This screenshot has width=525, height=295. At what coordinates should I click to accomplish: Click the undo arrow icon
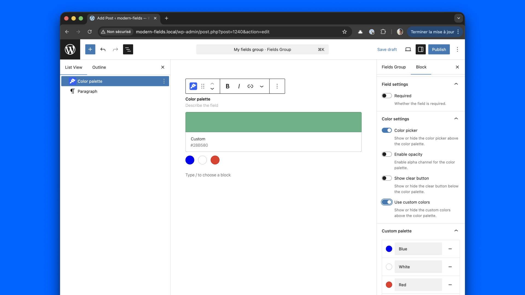coord(103,49)
